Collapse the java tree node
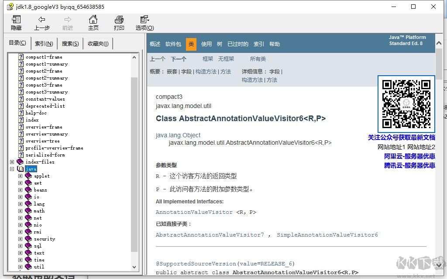447x279 pixels. tap(12, 169)
